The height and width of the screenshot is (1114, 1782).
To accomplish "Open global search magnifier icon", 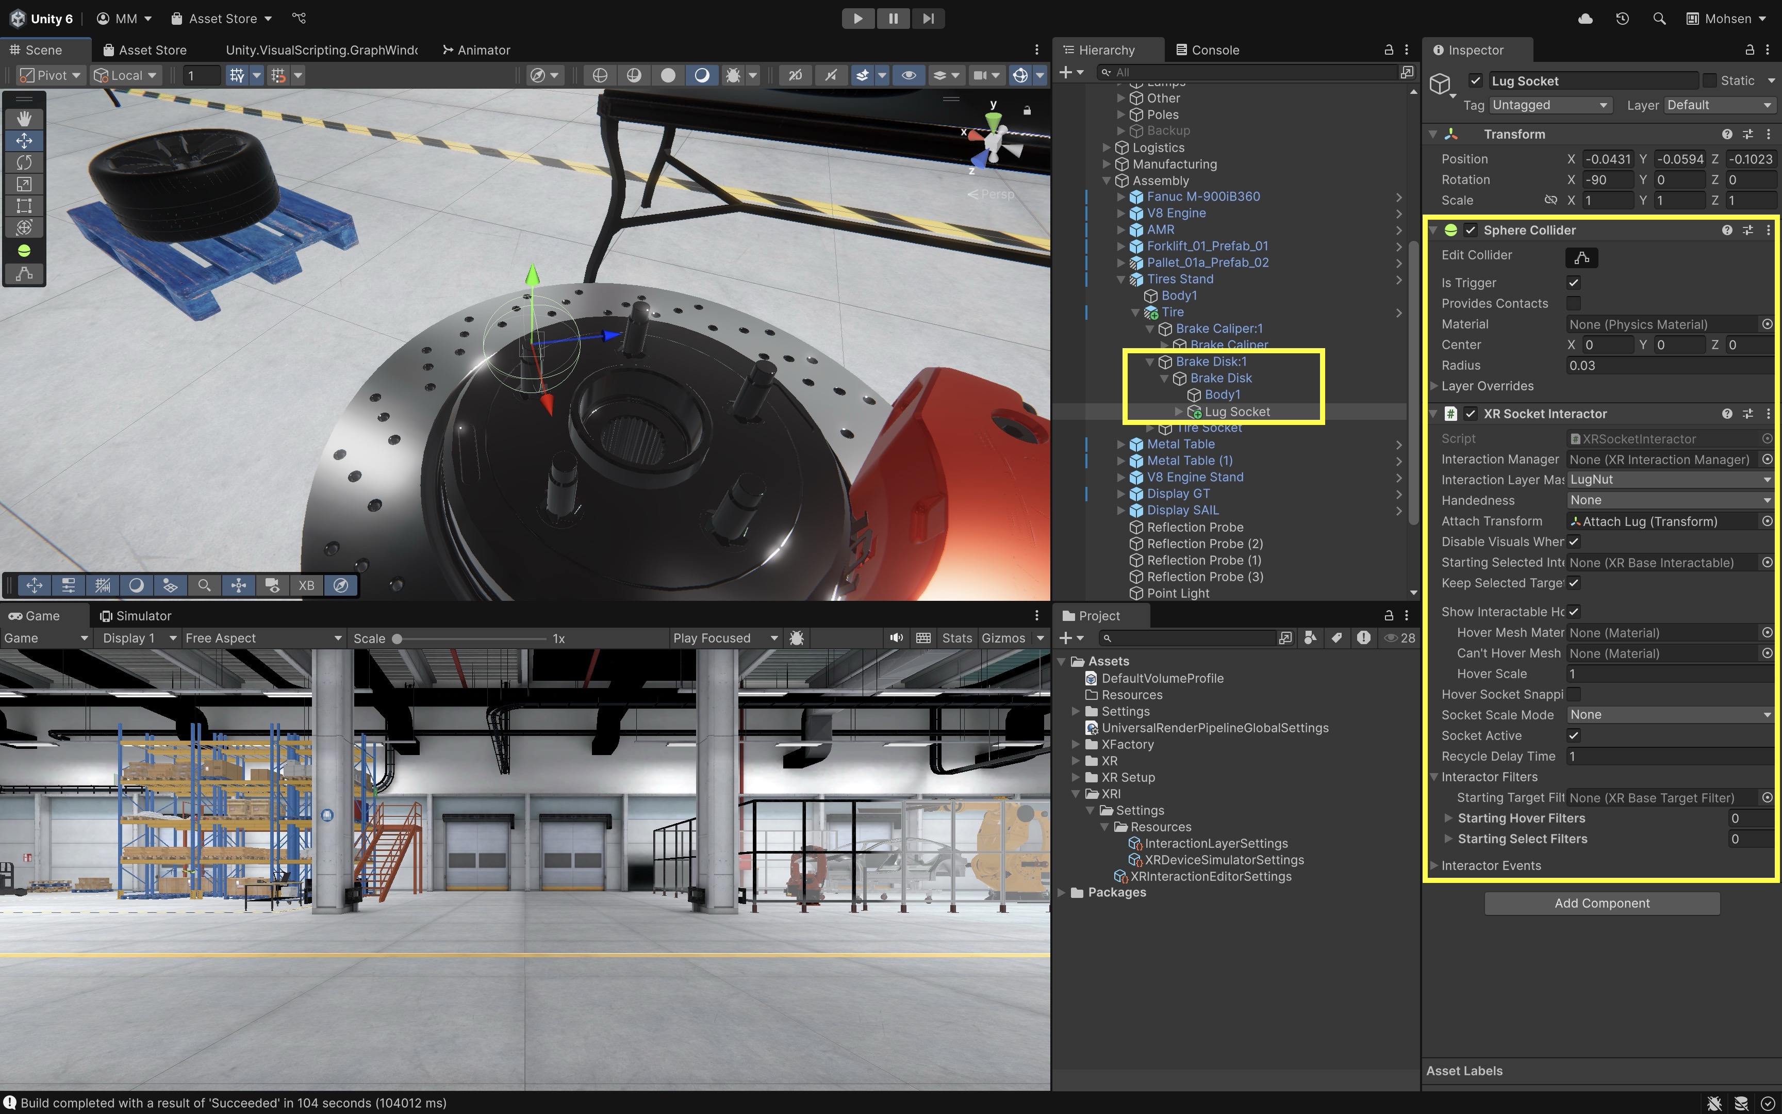I will tap(1659, 19).
